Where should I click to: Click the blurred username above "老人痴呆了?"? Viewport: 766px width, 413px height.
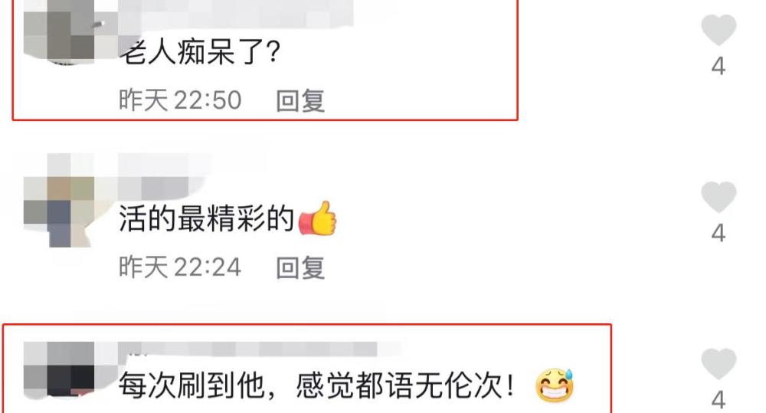[x=236, y=12]
